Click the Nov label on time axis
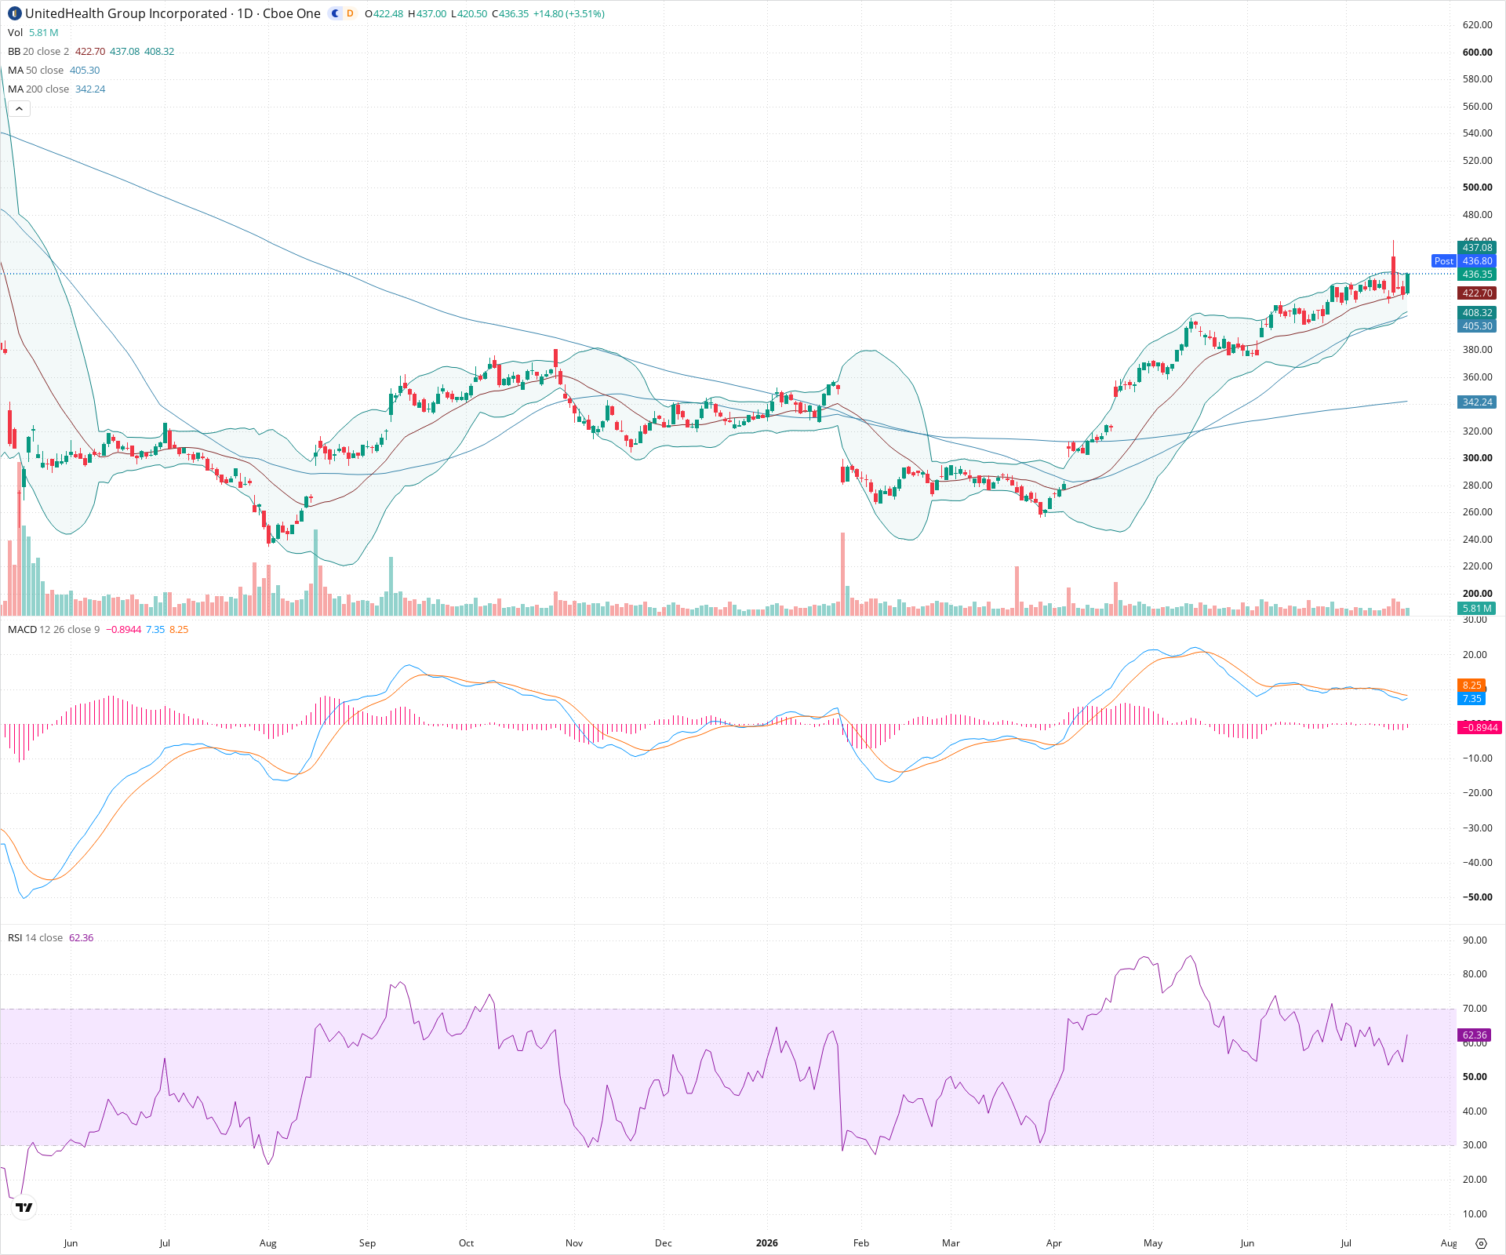Image resolution: width=1506 pixels, height=1255 pixels. pyautogui.click(x=574, y=1243)
